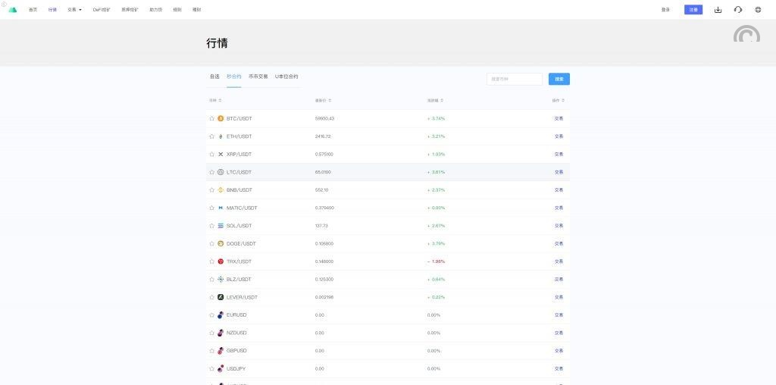Viewport: 776px width, 385px height.
Task: Click the SOL/USDT Solana icon
Action: [x=221, y=226]
